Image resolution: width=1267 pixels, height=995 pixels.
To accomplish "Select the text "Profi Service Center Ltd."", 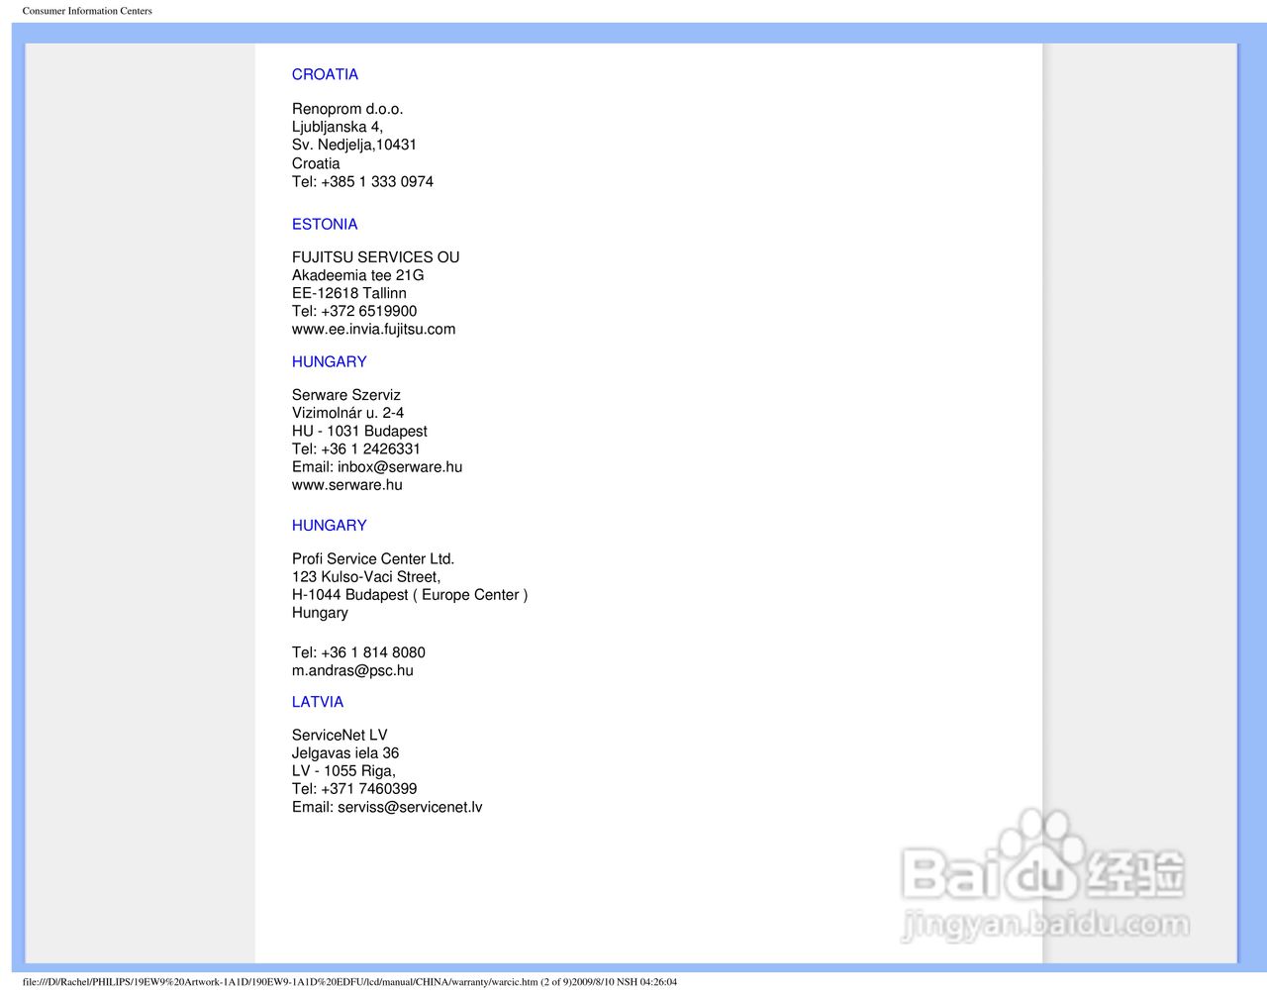I will (373, 558).
